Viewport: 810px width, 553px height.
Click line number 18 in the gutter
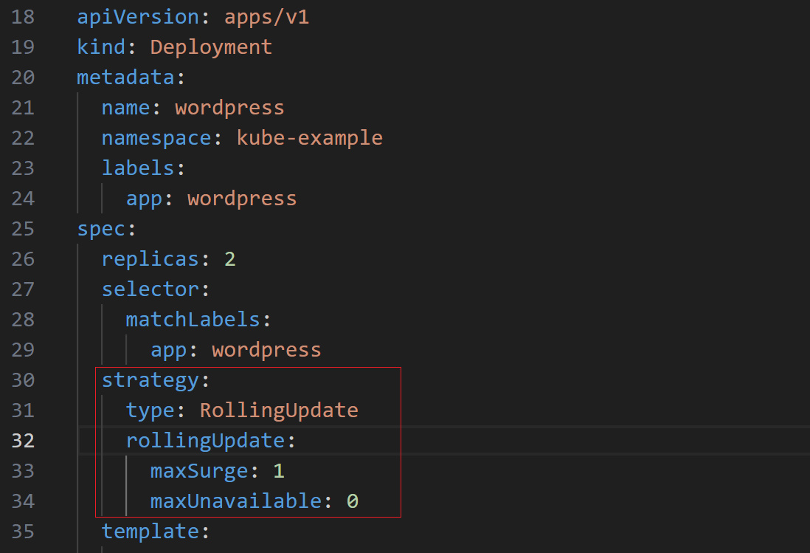pyautogui.click(x=23, y=17)
